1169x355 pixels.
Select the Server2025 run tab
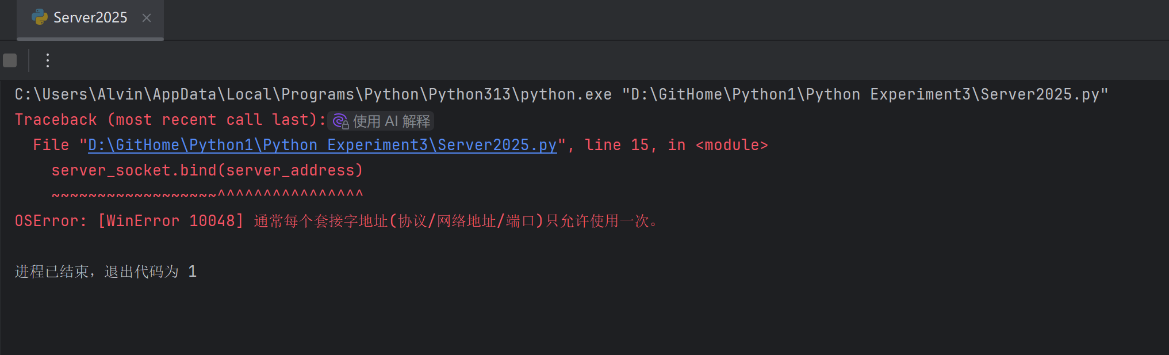[90, 18]
